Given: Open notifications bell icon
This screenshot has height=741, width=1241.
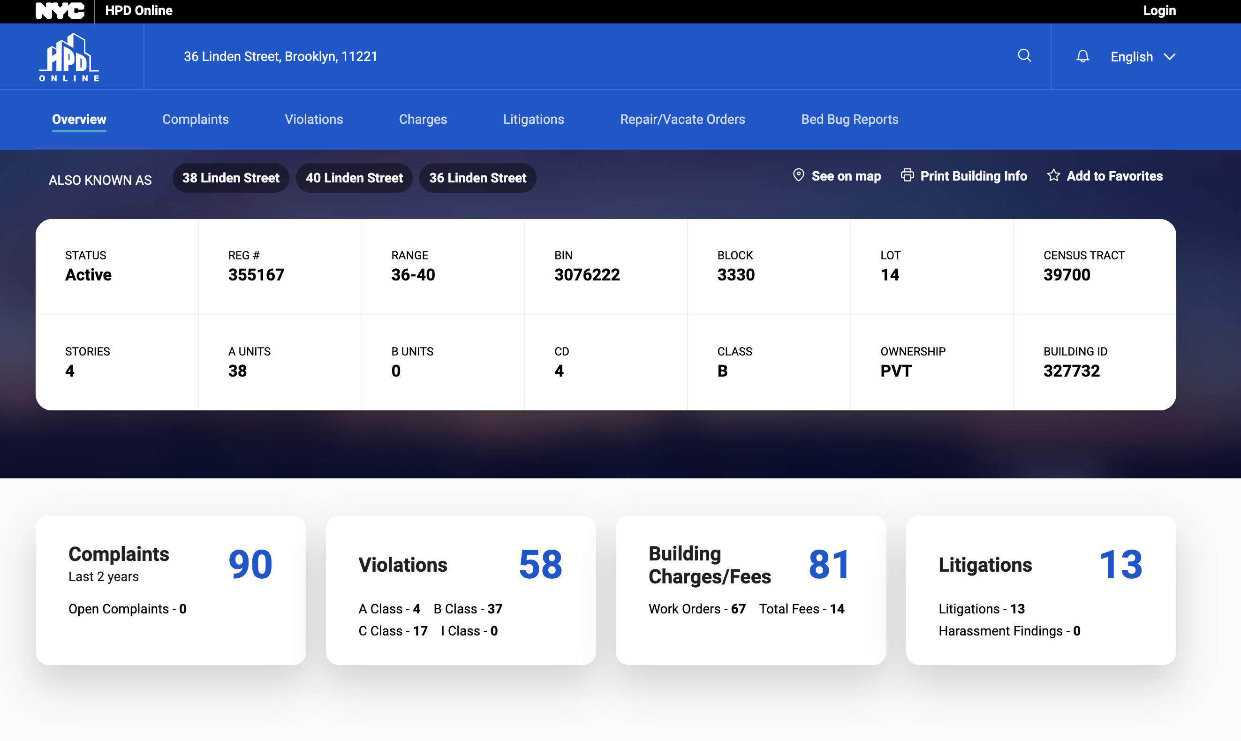Looking at the screenshot, I should tap(1082, 56).
